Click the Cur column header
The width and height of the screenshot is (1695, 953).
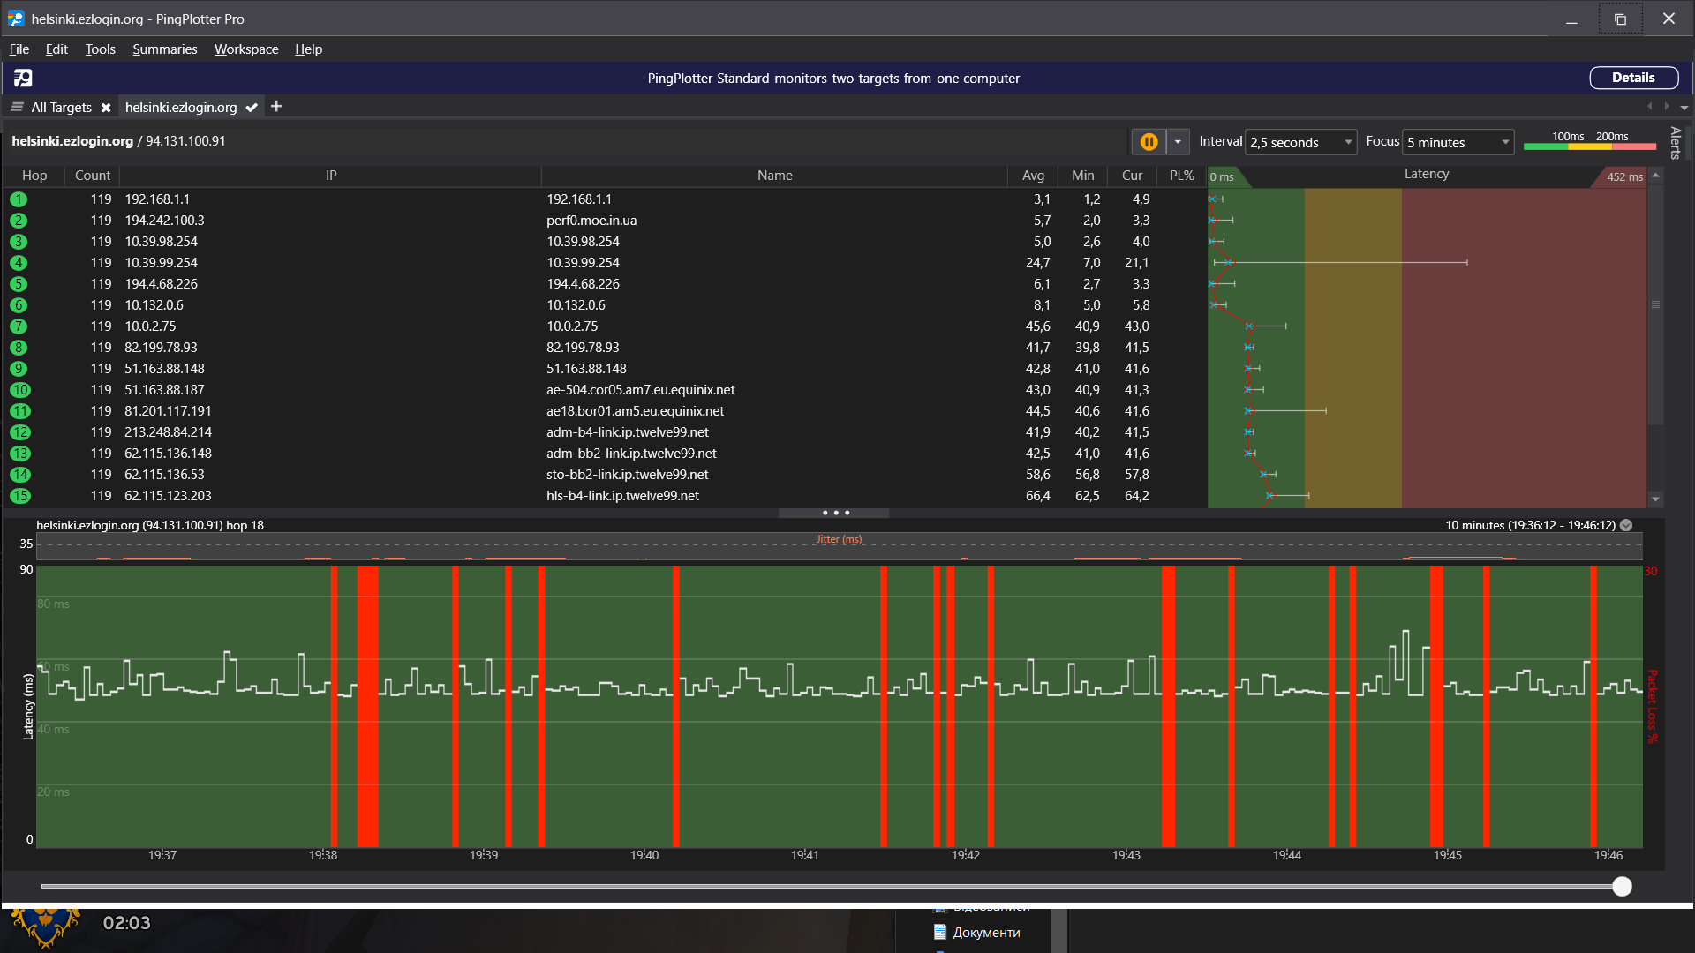tap(1133, 176)
